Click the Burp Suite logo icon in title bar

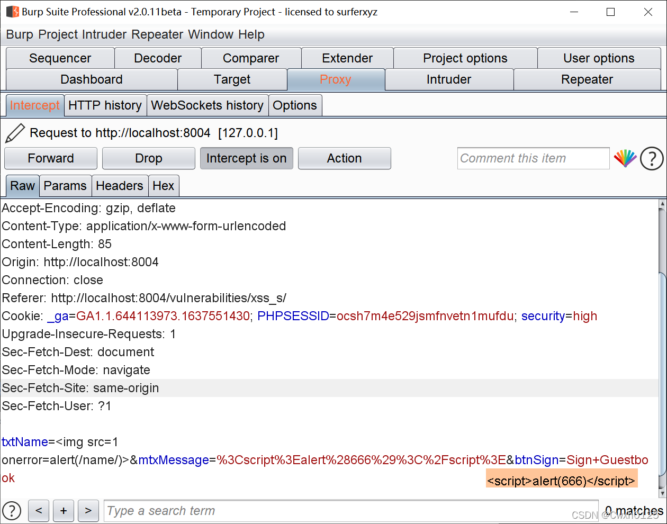12,12
